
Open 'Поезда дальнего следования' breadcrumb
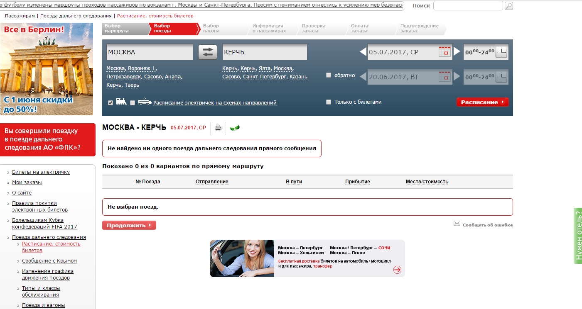coord(76,16)
